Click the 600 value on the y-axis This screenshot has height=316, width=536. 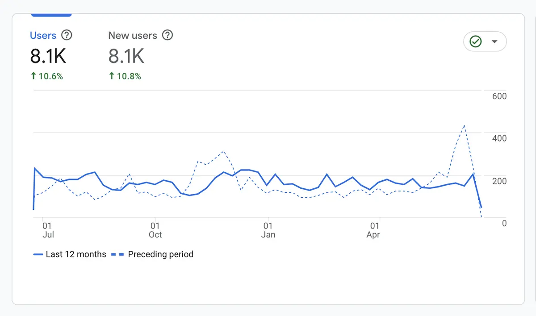coord(499,96)
